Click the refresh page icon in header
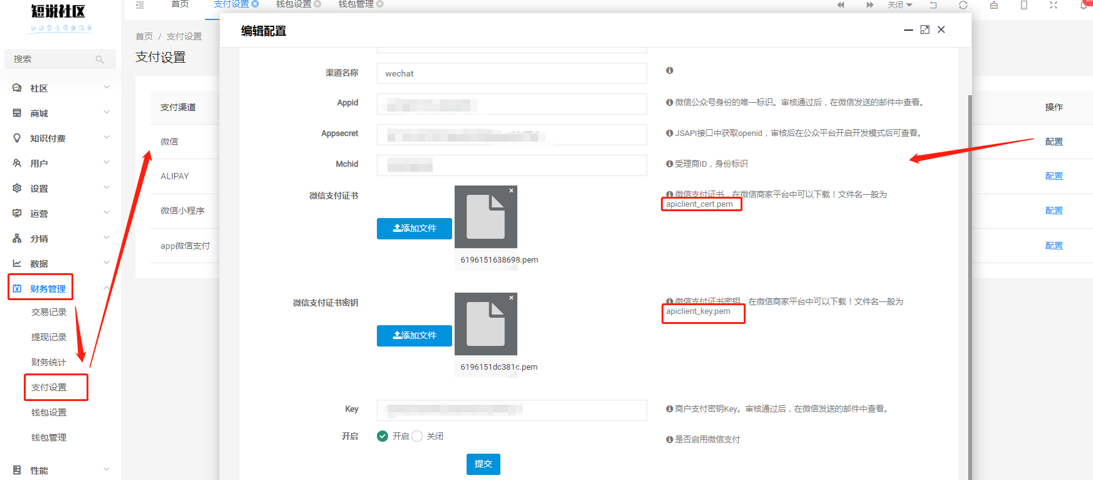 [963, 4]
